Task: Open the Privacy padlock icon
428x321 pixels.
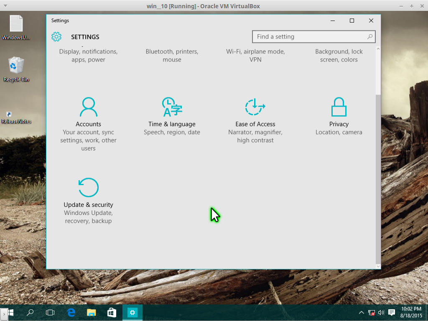Action: coord(339,107)
